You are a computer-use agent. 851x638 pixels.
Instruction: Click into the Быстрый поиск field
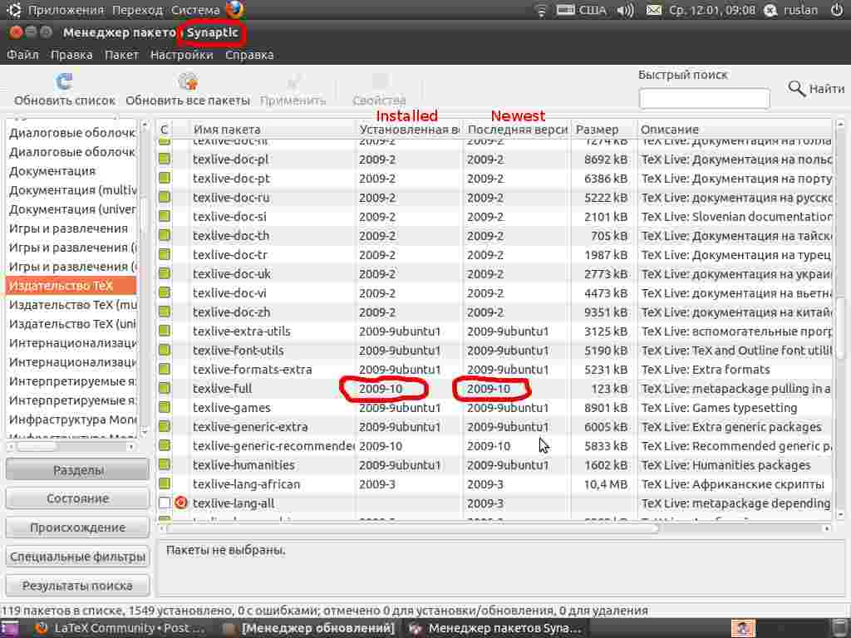tap(704, 99)
